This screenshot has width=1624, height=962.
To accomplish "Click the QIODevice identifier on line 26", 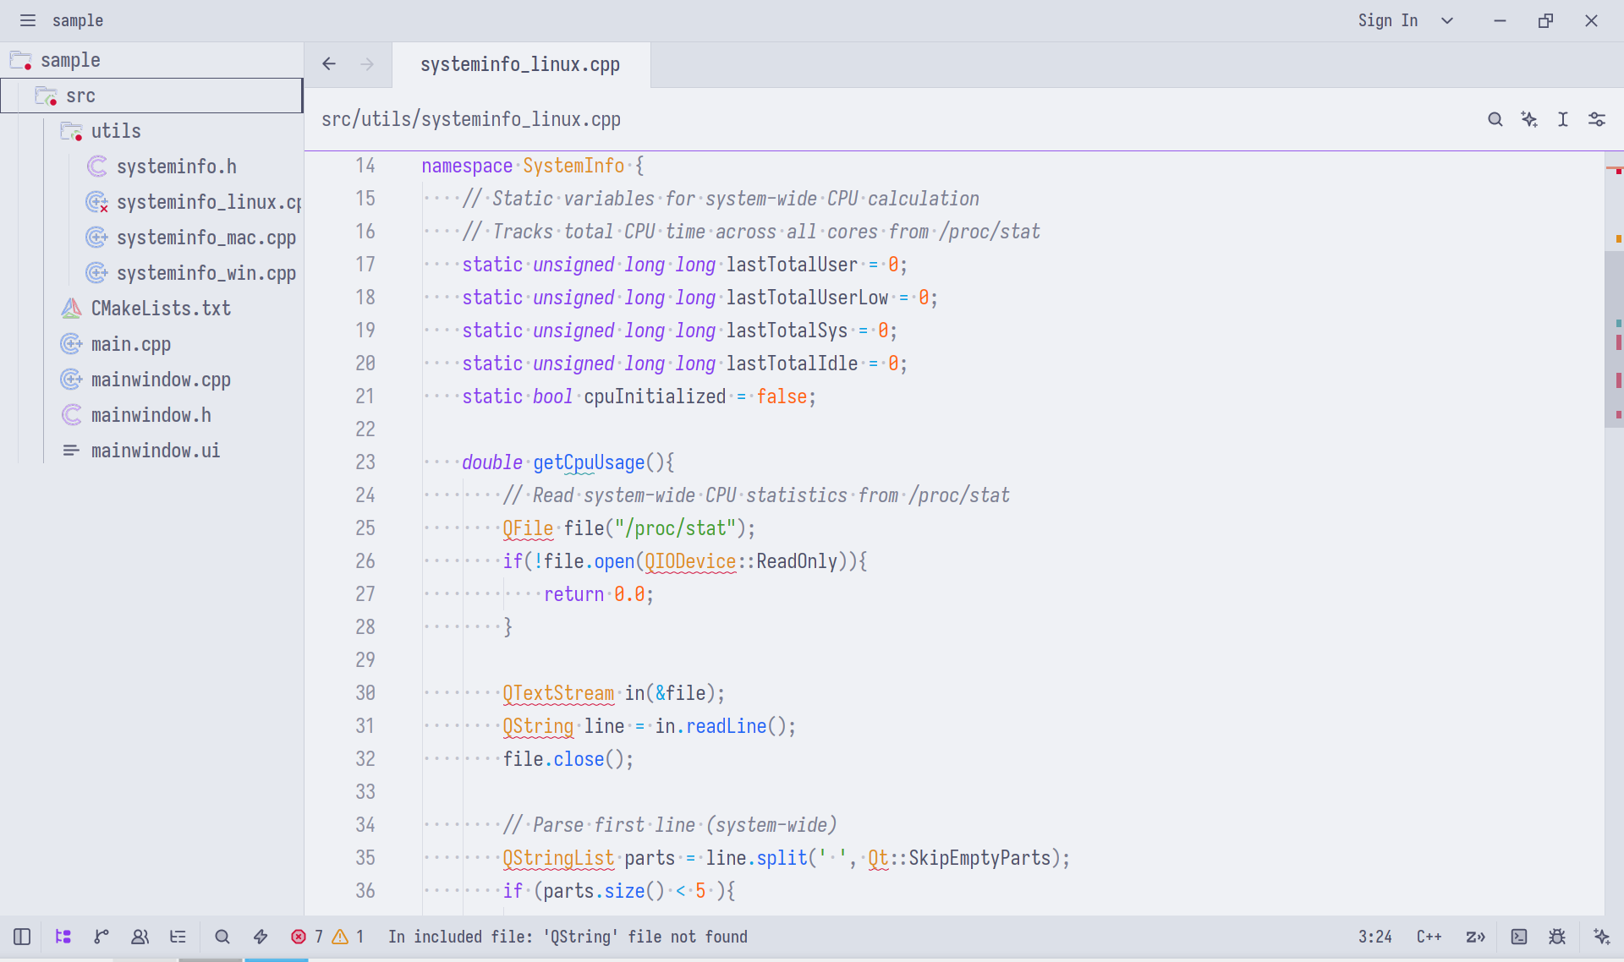I will (690, 561).
